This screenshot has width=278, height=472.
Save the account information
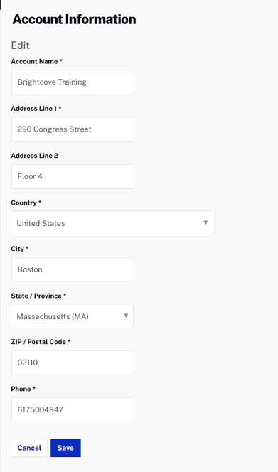65,448
